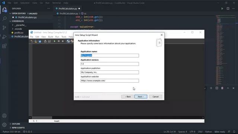
Task: Select ProfitCalculator.py under Open Editors
Action: click(27, 17)
